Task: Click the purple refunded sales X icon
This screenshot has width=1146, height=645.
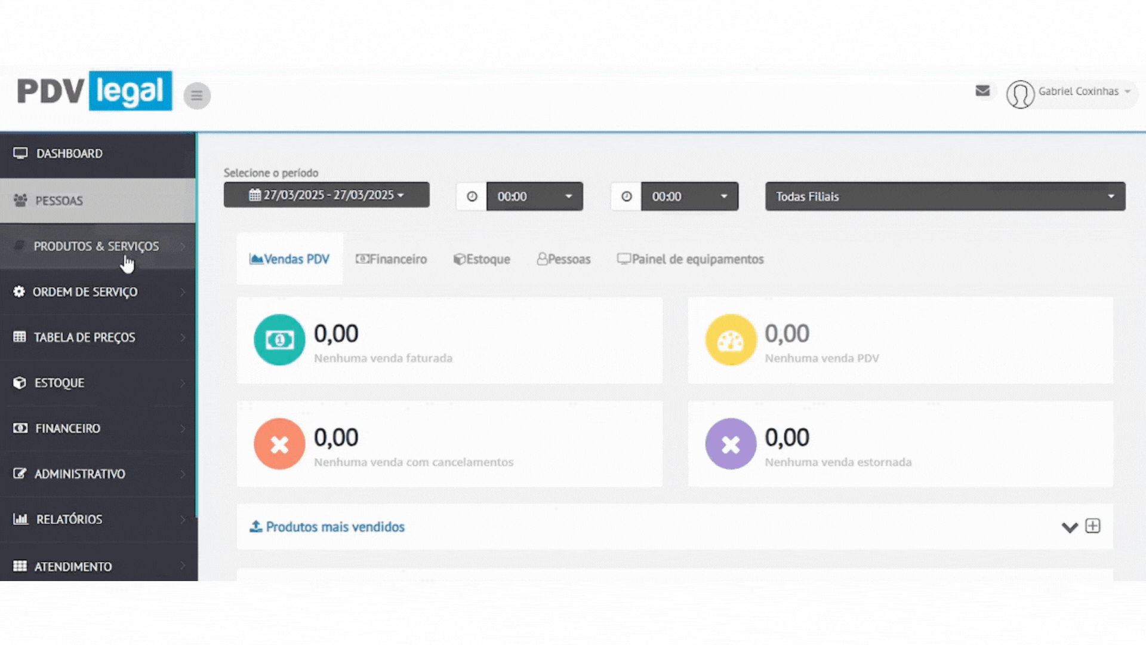Action: click(x=731, y=444)
